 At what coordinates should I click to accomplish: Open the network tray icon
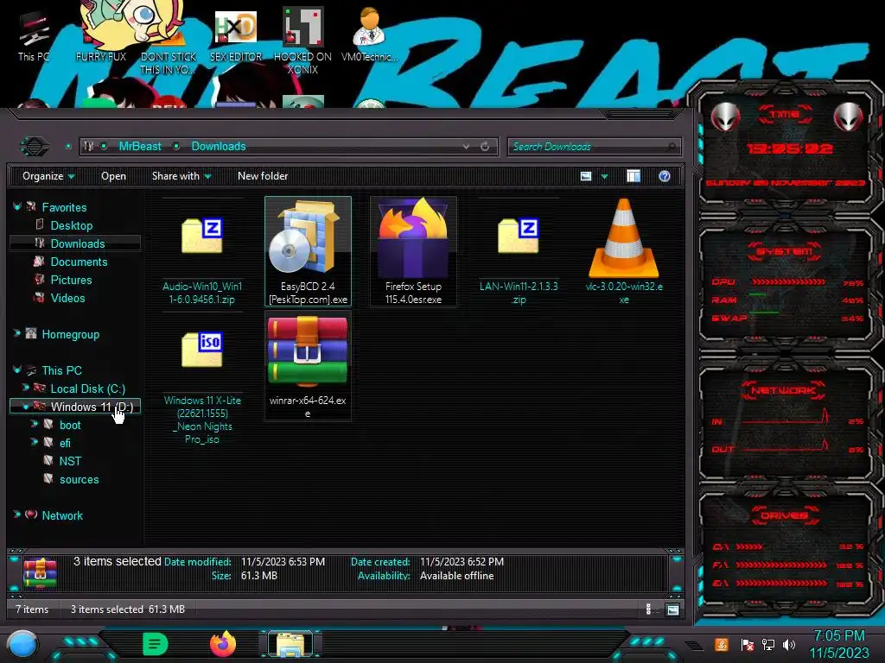(x=768, y=644)
